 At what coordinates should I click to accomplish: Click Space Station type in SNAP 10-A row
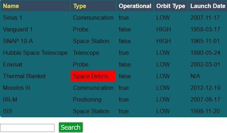[x=93, y=41]
